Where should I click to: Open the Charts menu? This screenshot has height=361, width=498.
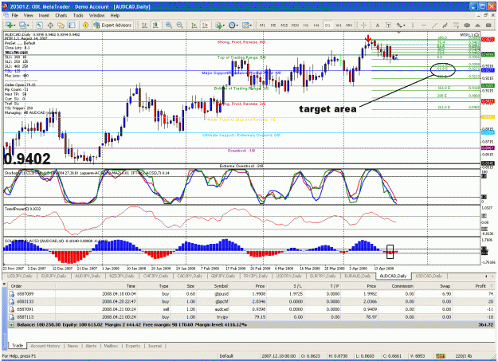coord(61,15)
